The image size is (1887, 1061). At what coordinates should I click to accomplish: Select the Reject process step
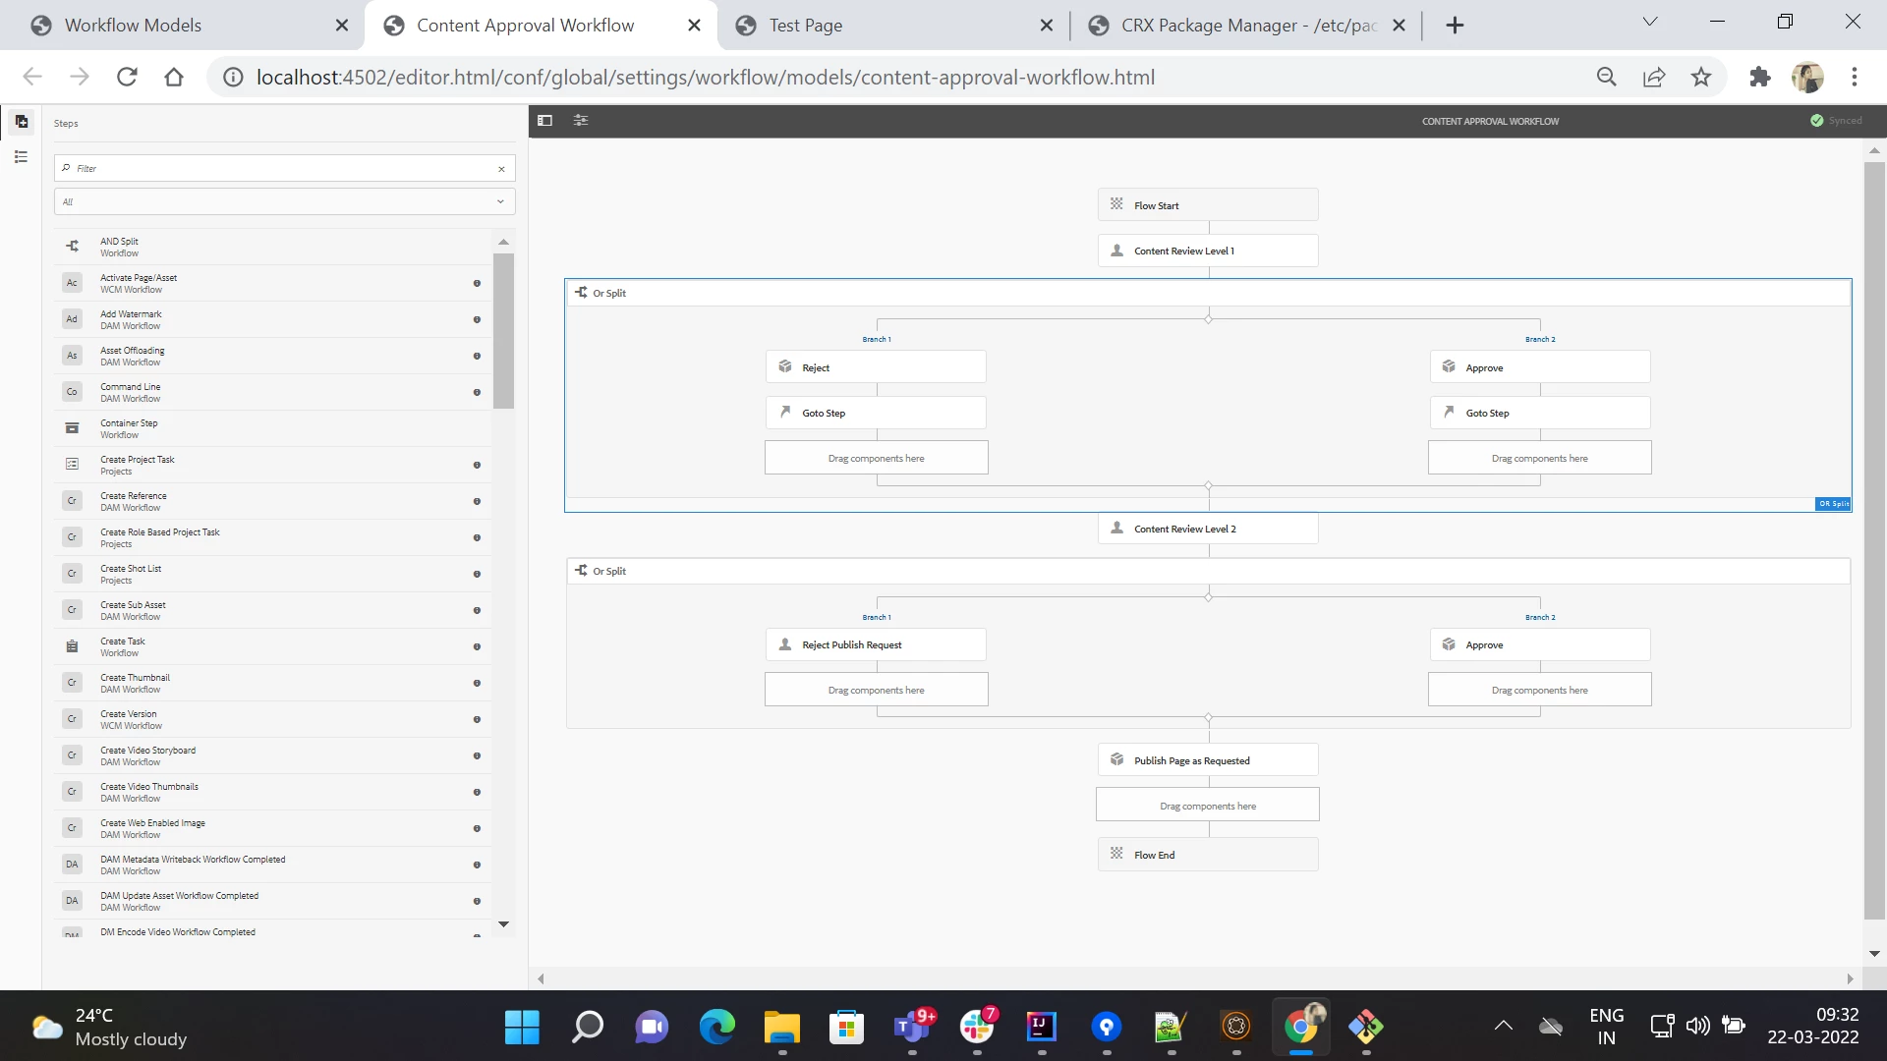[x=875, y=367]
